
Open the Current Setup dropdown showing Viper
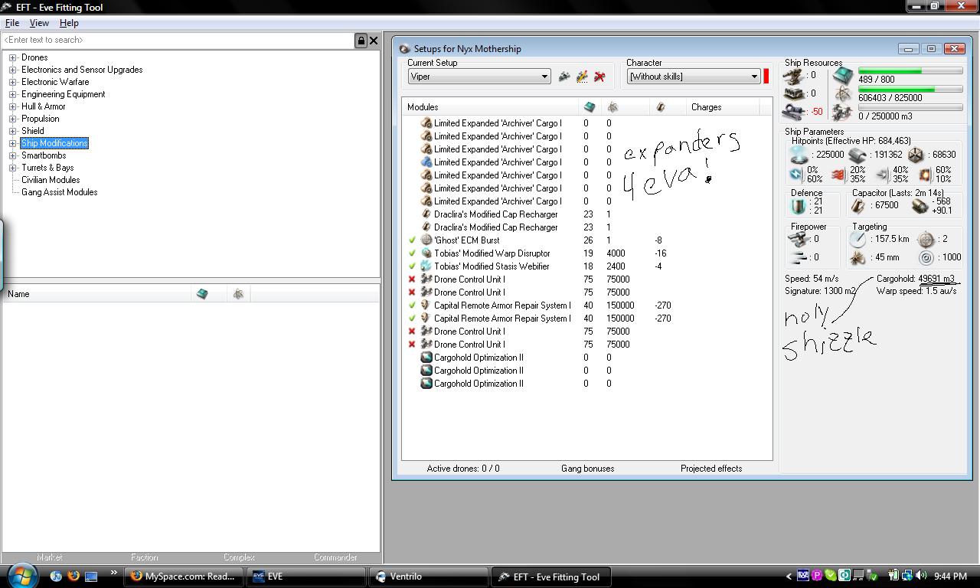479,77
